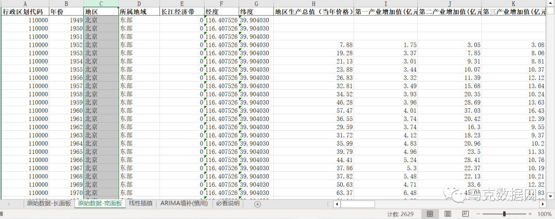Viewport: 555px width, 219px height.
Task: Click GDP value 63.37 cell
Action: click(313, 192)
